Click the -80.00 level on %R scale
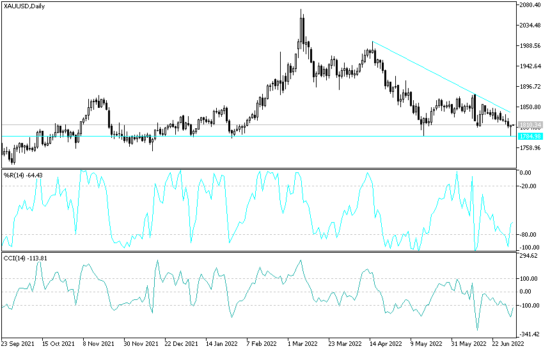550x351 pixels. (x=528, y=235)
